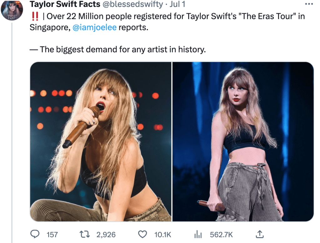The height and width of the screenshot is (243, 320).
Task: Open the Taylor Swift Facts profile avatar
Action: pos(12,11)
